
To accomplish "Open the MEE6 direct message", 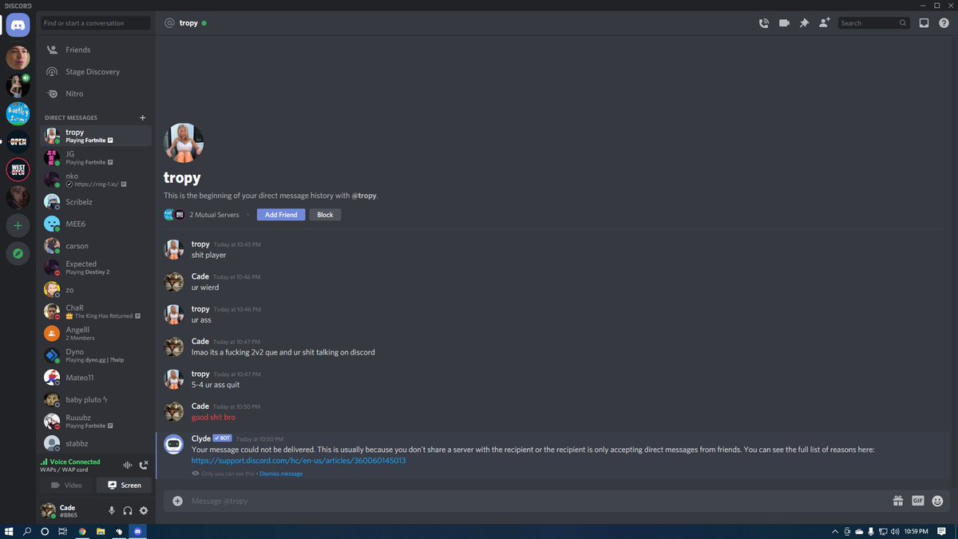I will click(96, 224).
